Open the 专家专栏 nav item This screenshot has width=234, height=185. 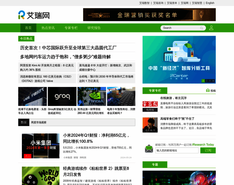pyautogui.click(x=71, y=28)
